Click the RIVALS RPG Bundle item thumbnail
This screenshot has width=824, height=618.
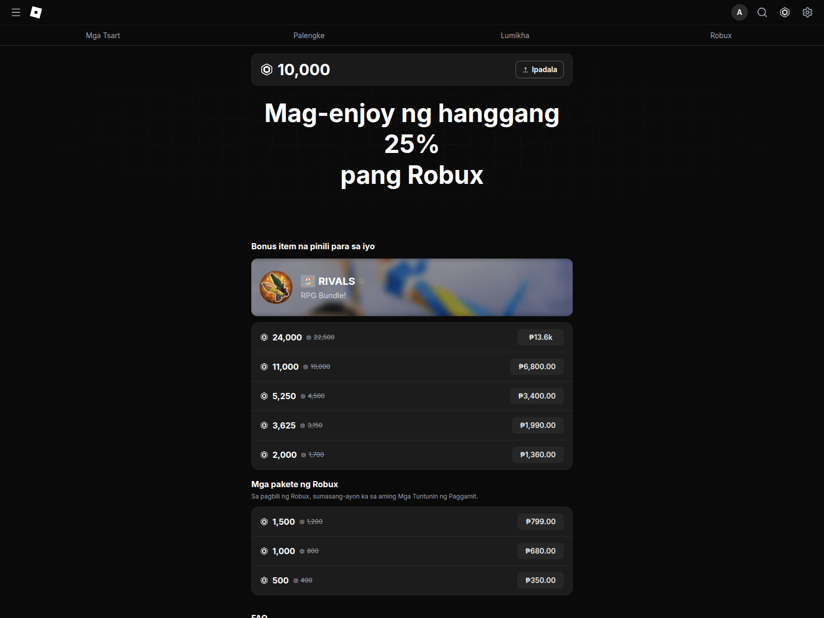click(x=276, y=287)
